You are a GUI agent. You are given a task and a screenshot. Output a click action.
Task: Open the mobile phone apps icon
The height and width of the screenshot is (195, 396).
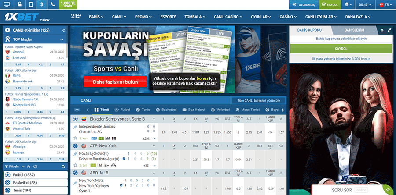(x=31, y=4)
